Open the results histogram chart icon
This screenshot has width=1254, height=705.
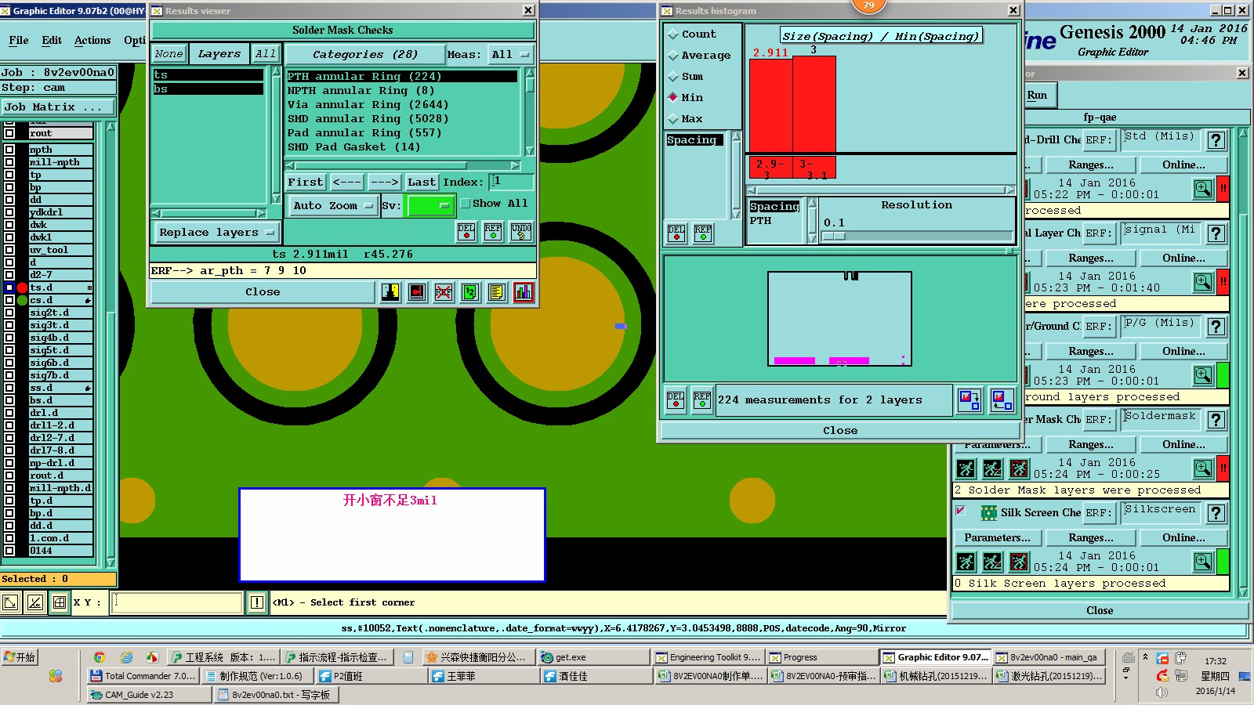click(x=523, y=292)
